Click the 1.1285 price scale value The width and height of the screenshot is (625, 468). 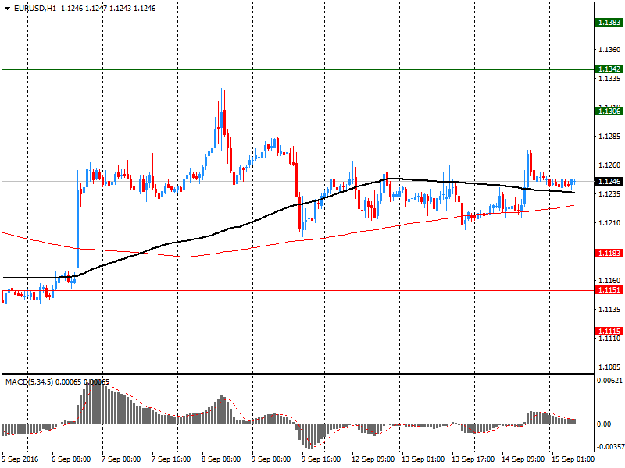coord(609,136)
